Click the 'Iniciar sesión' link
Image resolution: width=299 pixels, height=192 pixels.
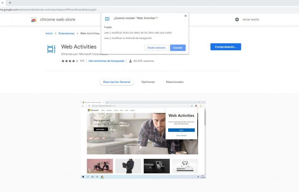click(251, 19)
